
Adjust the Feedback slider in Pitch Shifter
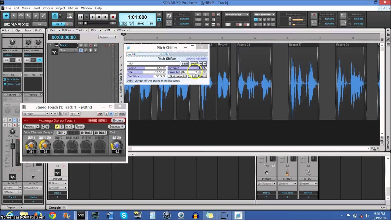[146, 76]
